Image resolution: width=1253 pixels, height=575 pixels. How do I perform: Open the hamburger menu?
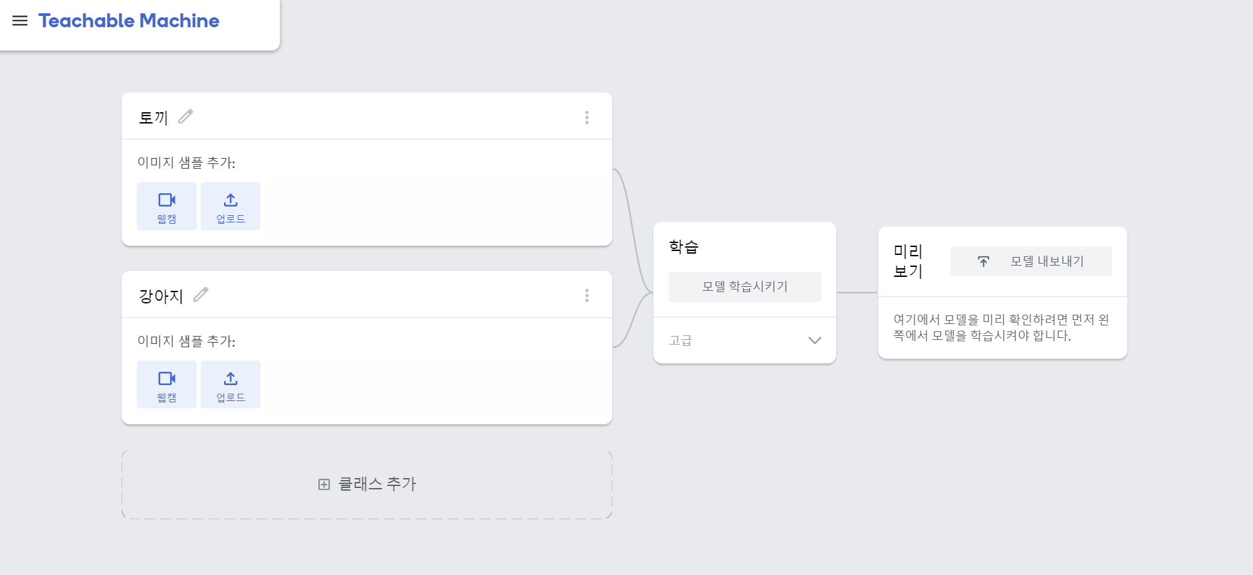pos(20,21)
